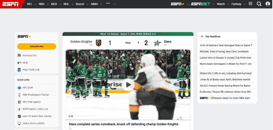Screen dimensions: 273x130
Task: Click the West 1st Round Game 7 banner
Action: (128, 34)
